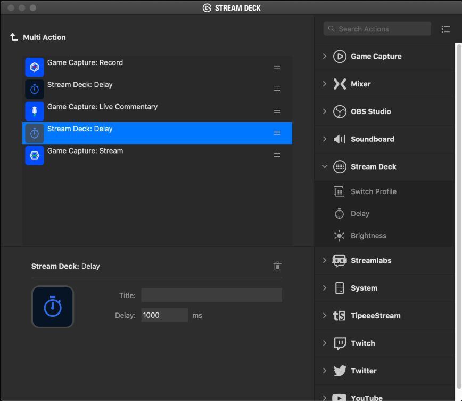Click the first Delay stopwatch icon below Record

[35, 89]
